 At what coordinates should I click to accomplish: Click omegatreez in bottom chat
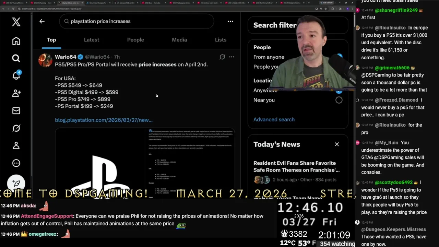[43, 234]
